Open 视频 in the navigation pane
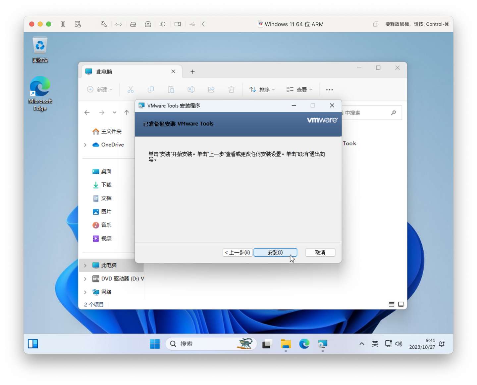The width and height of the screenshot is (477, 385). click(102, 238)
